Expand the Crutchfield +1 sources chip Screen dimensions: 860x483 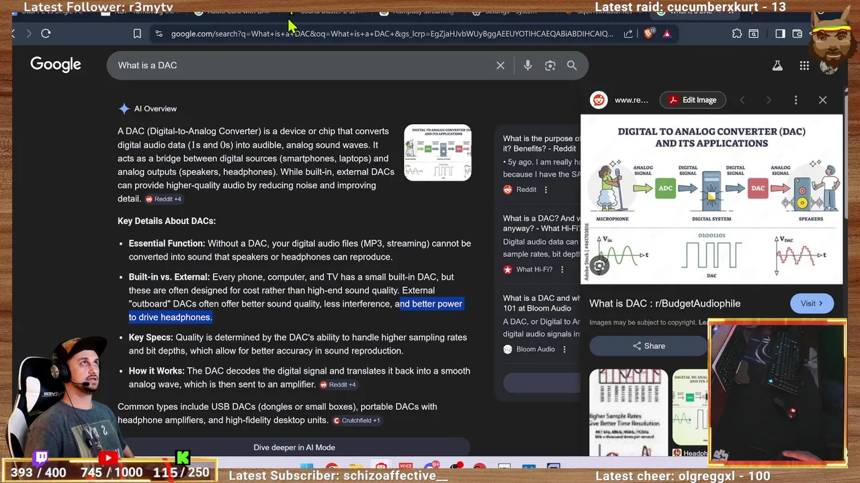point(357,421)
